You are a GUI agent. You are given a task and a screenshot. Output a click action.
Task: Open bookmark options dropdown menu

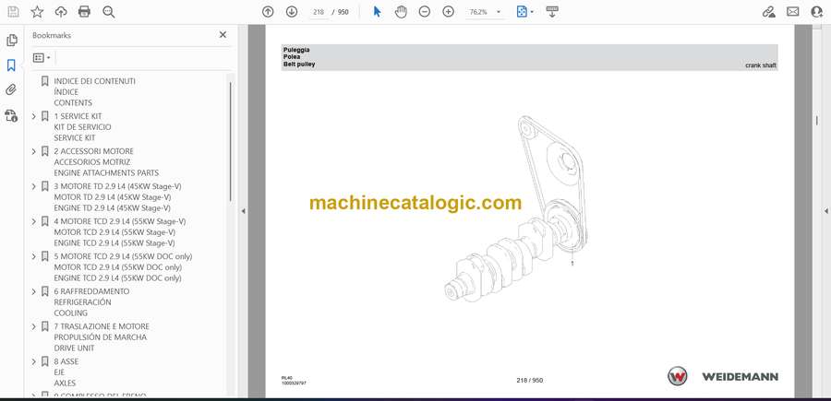tap(42, 58)
